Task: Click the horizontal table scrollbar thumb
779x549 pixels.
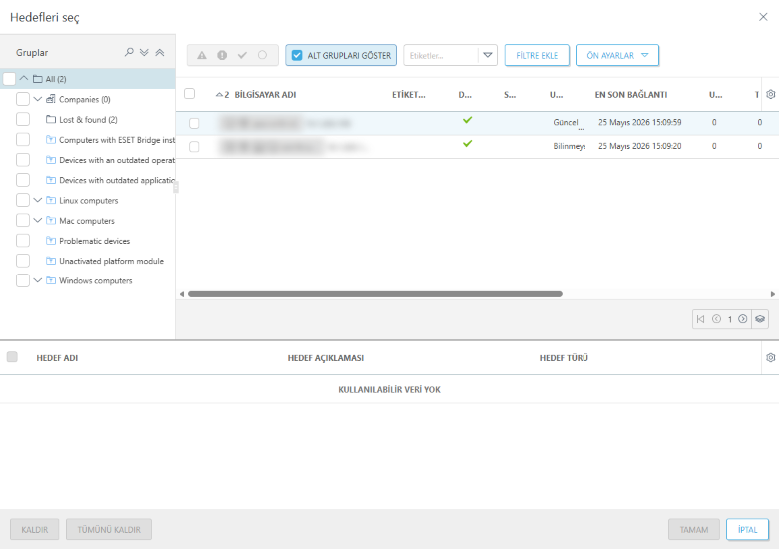Action: click(375, 294)
